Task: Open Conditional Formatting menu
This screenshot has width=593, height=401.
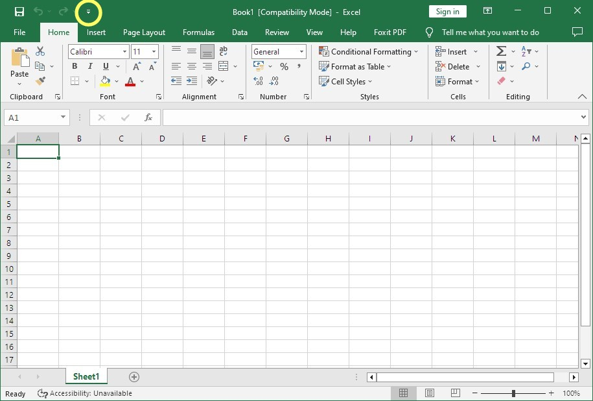Action: click(368, 51)
